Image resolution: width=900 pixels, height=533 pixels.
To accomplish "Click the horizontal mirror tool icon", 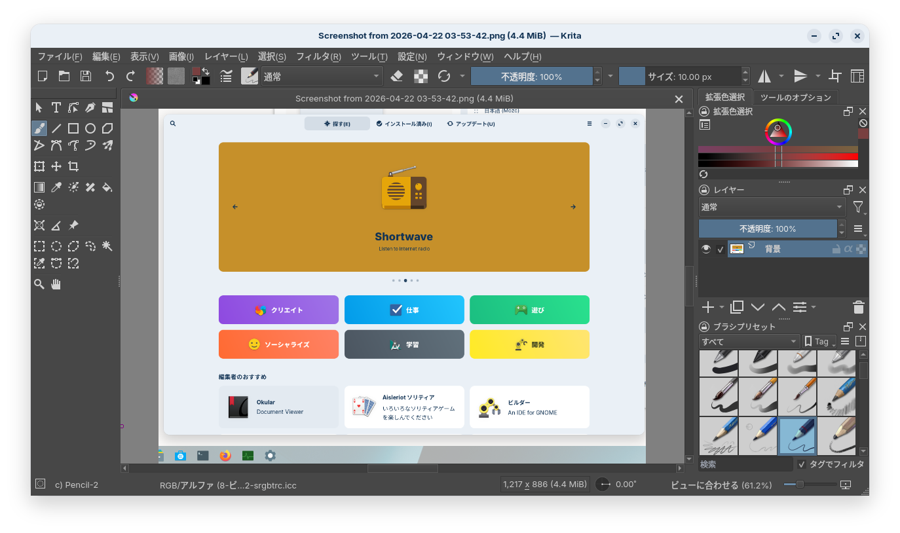I will 764,77.
